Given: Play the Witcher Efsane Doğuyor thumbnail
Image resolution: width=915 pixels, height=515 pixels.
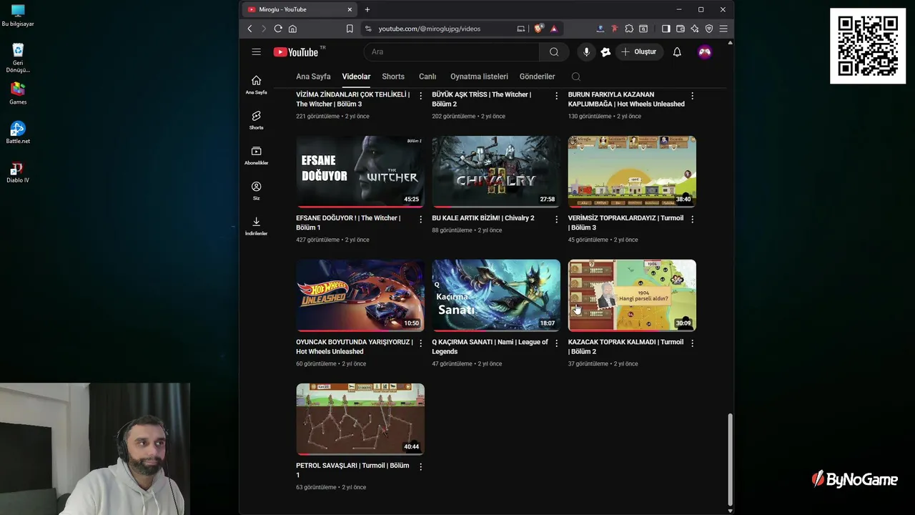Looking at the screenshot, I should point(360,172).
